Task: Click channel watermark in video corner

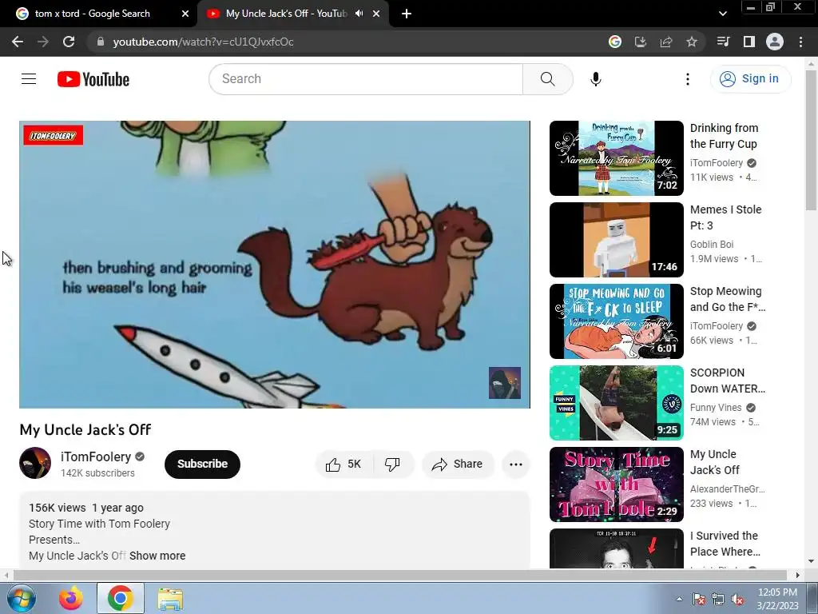Action: tap(505, 383)
